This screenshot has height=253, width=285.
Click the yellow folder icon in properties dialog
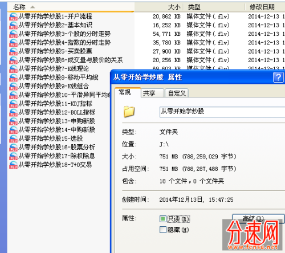(129, 112)
